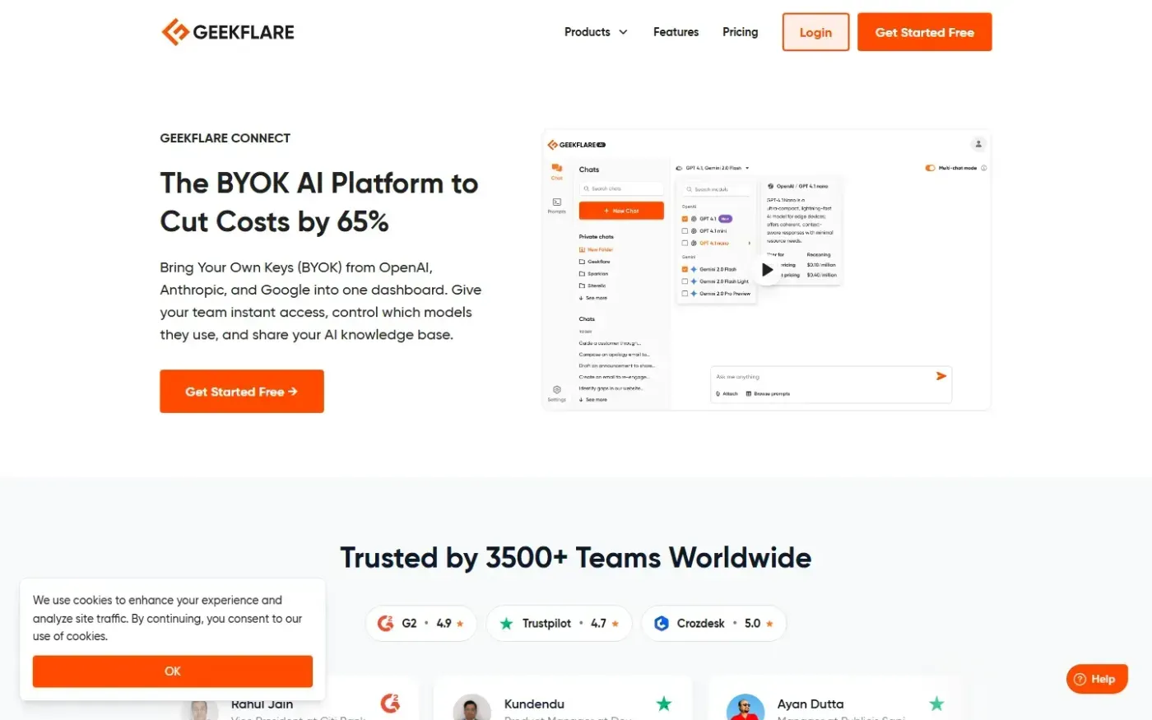Open the "Compose an apology email to..." chat
The width and height of the screenshot is (1152, 720).
[614, 355]
